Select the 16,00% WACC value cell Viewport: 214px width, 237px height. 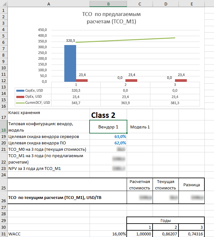pyautogui.click(x=108, y=234)
